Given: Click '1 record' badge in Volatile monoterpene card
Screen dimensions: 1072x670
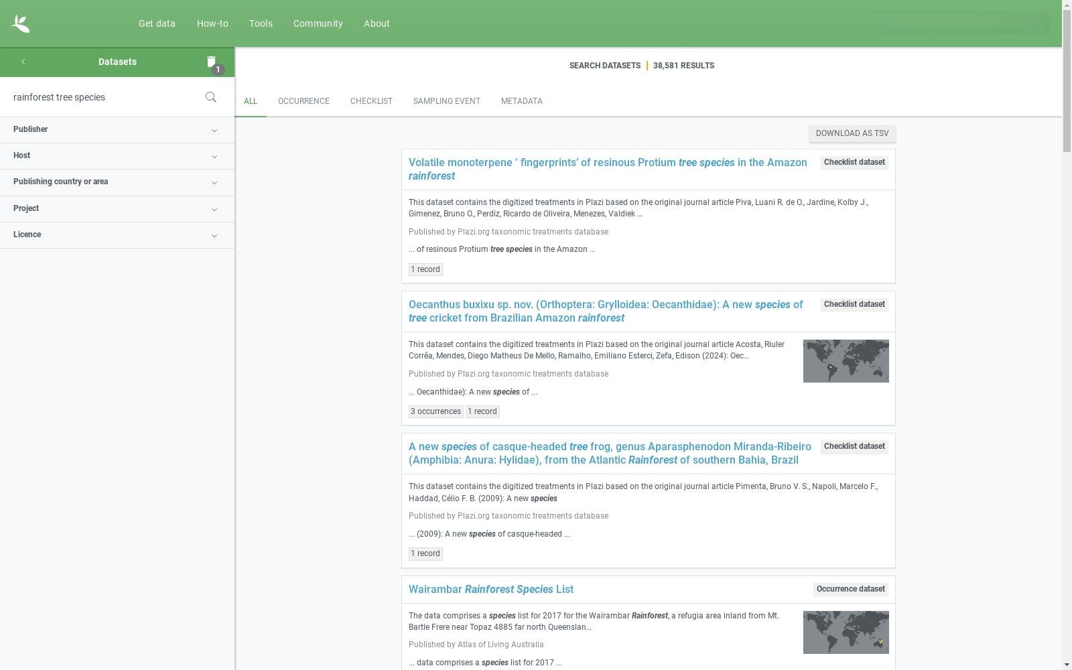Looking at the screenshot, I should pyautogui.click(x=425, y=269).
